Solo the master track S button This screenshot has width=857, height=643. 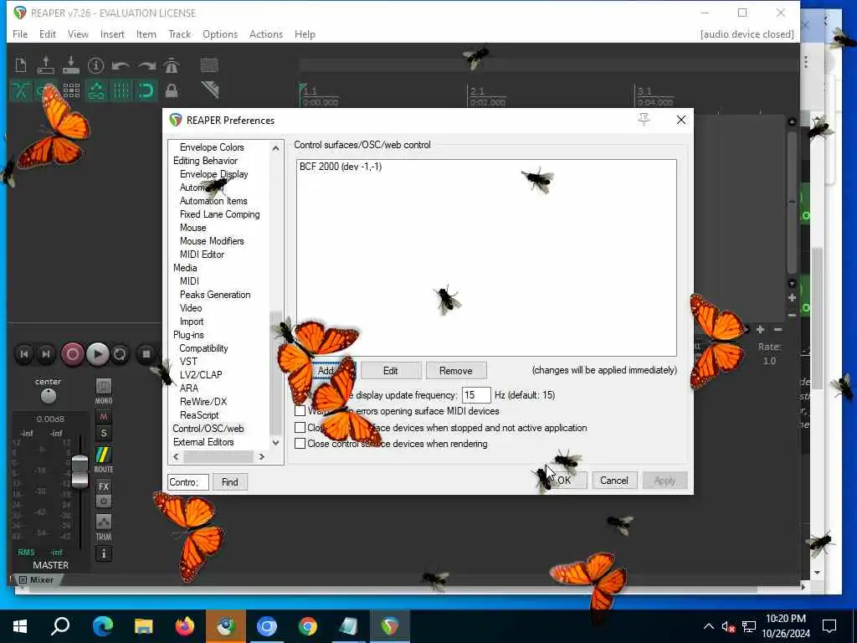click(104, 434)
